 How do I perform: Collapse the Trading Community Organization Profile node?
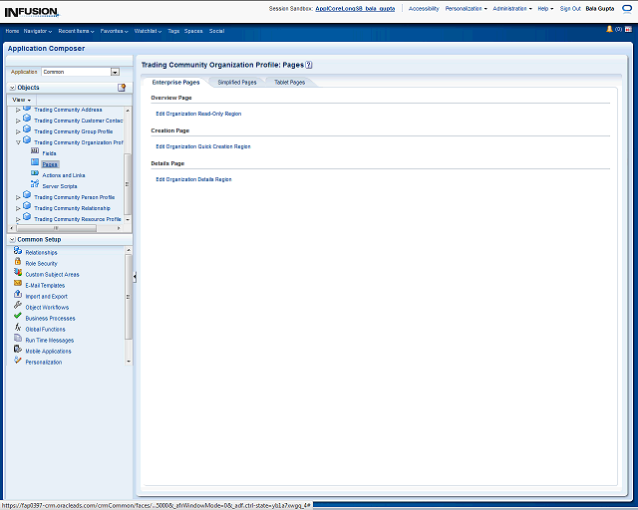pos(18,142)
